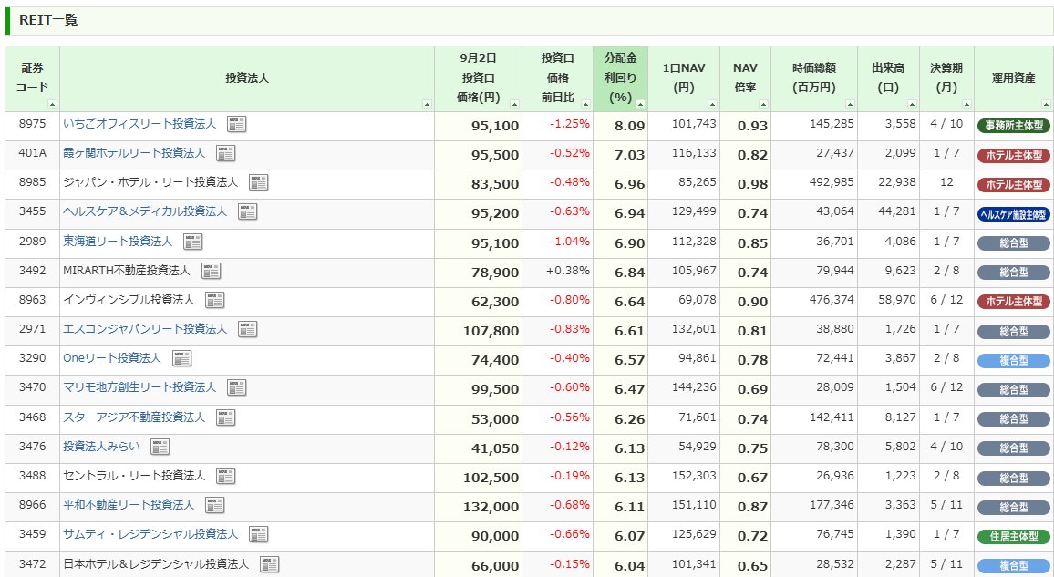Open news icon beside 平和不動産リート投資法人
Viewport: 1054px width, 577px height.
tap(214, 505)
